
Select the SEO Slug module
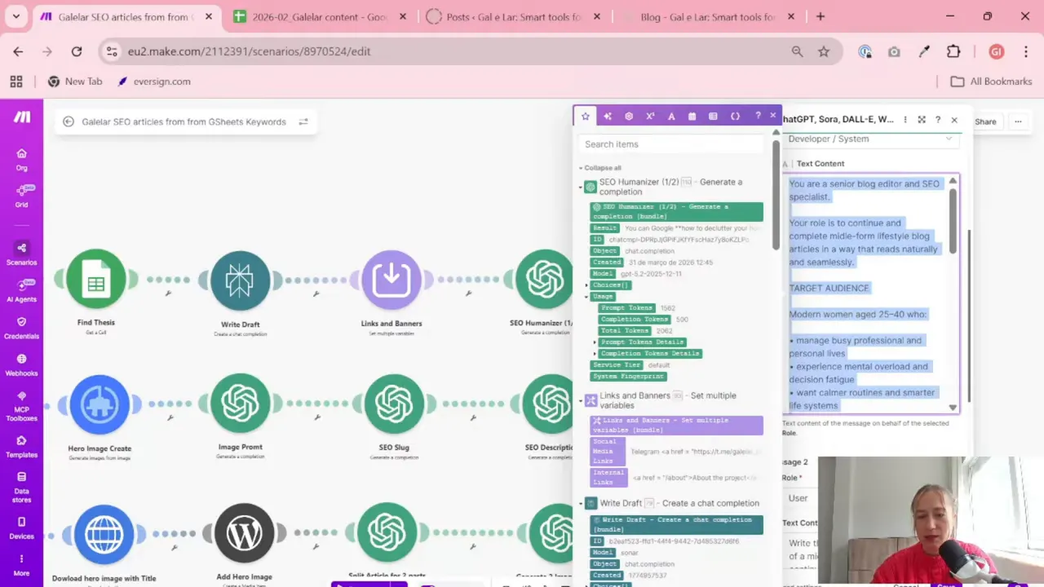coord(394,404)
